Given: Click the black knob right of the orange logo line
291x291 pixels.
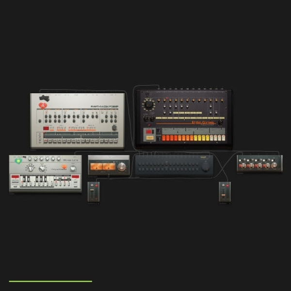Looking at the screenshot, I should [x=220, y=122].
